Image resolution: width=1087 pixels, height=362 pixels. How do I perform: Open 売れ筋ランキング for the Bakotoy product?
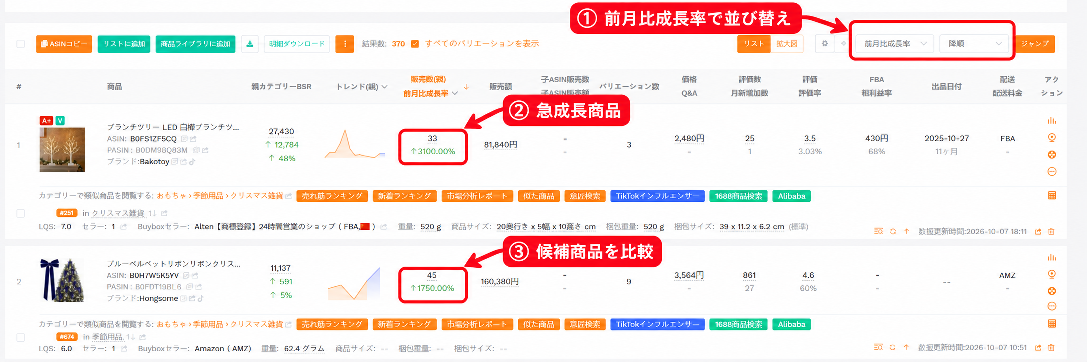tap(332, 196)
